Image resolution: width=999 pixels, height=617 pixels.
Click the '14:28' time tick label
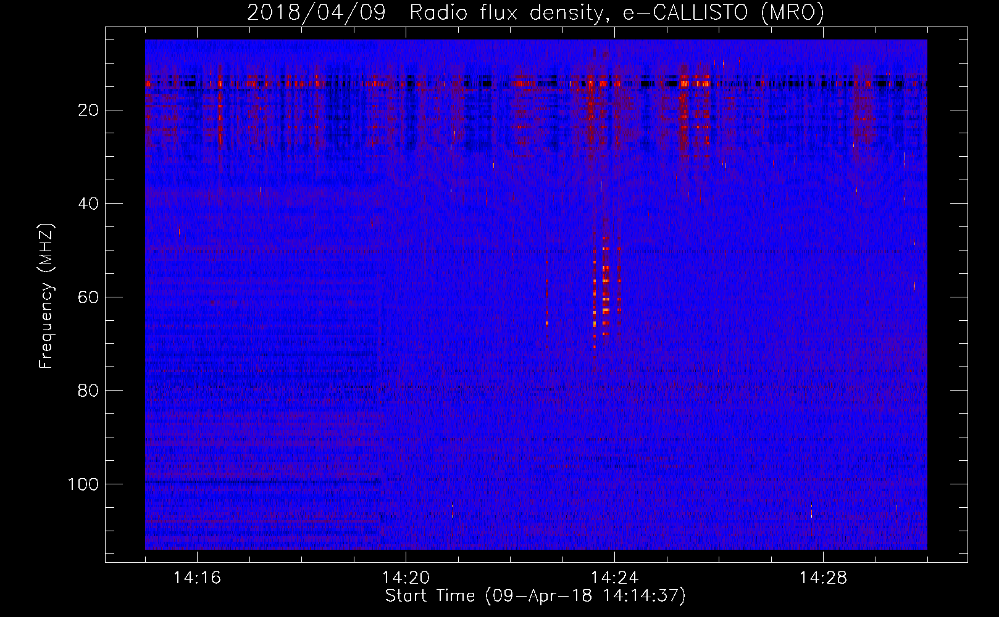(x=823, y=578)
